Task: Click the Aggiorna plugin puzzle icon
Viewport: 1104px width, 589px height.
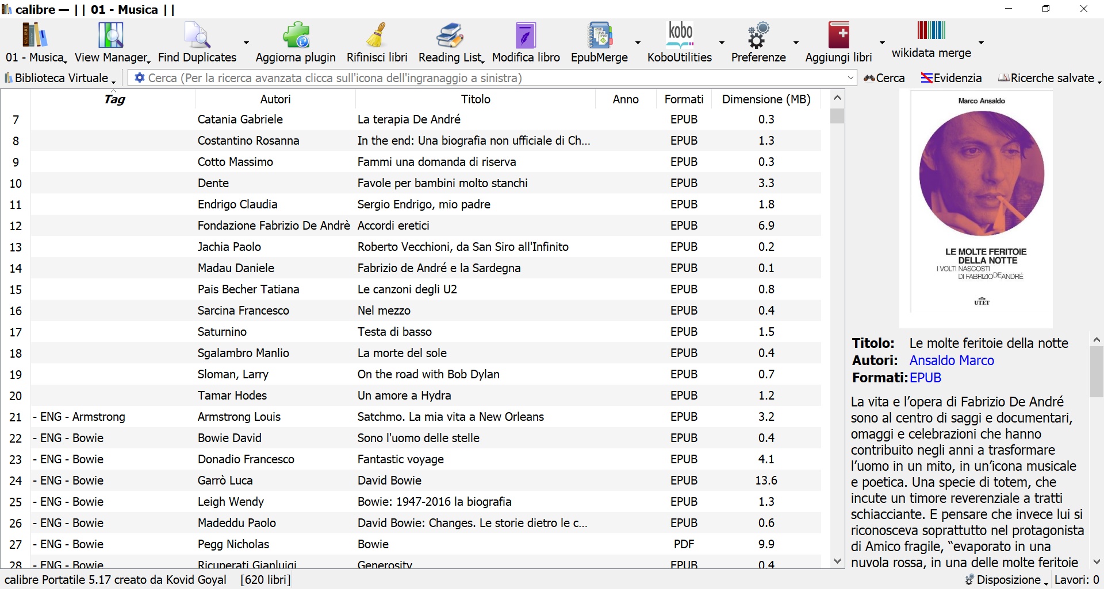Action: pos(296,35)
